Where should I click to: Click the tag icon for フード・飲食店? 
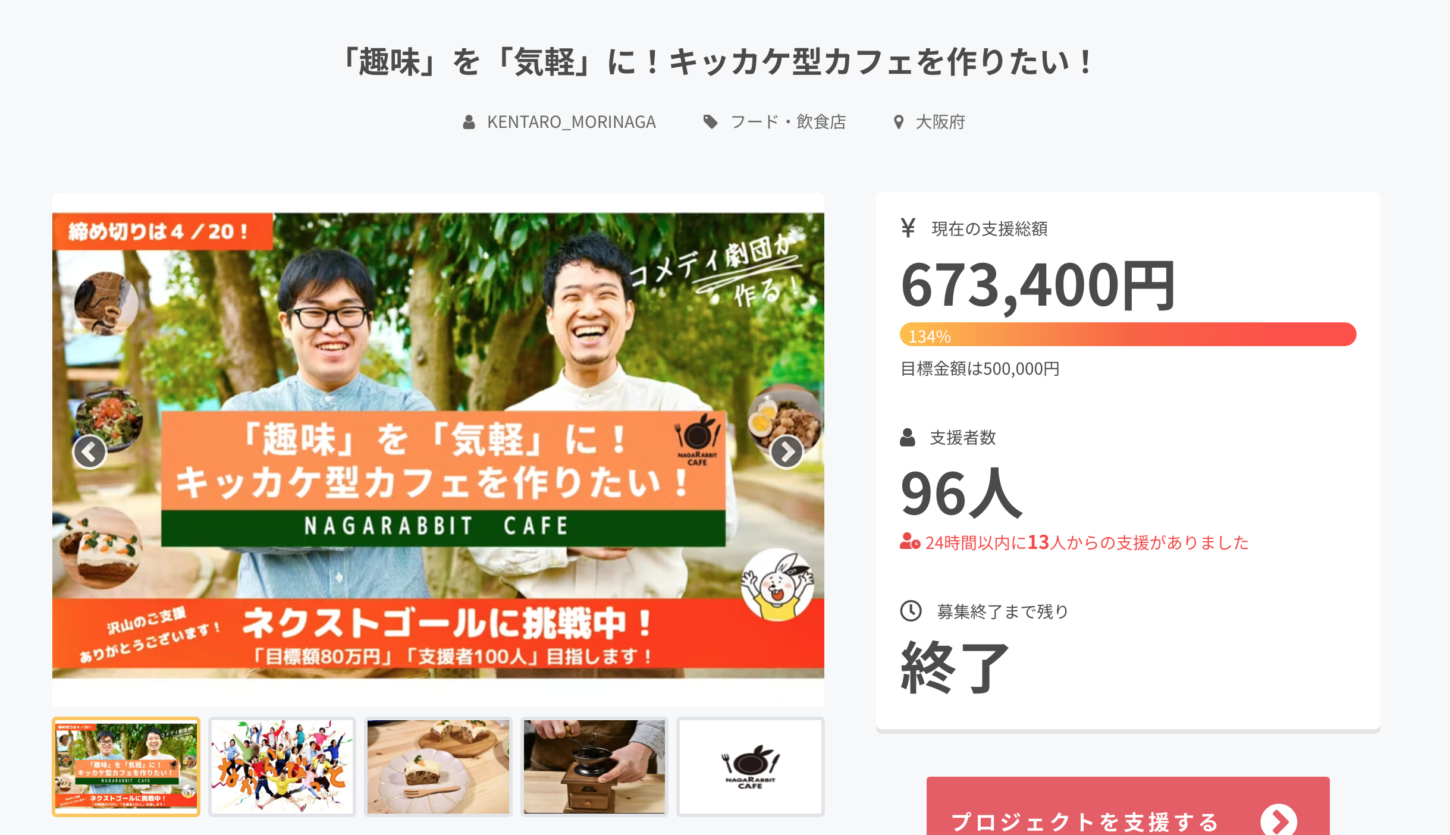coord(710,122)
